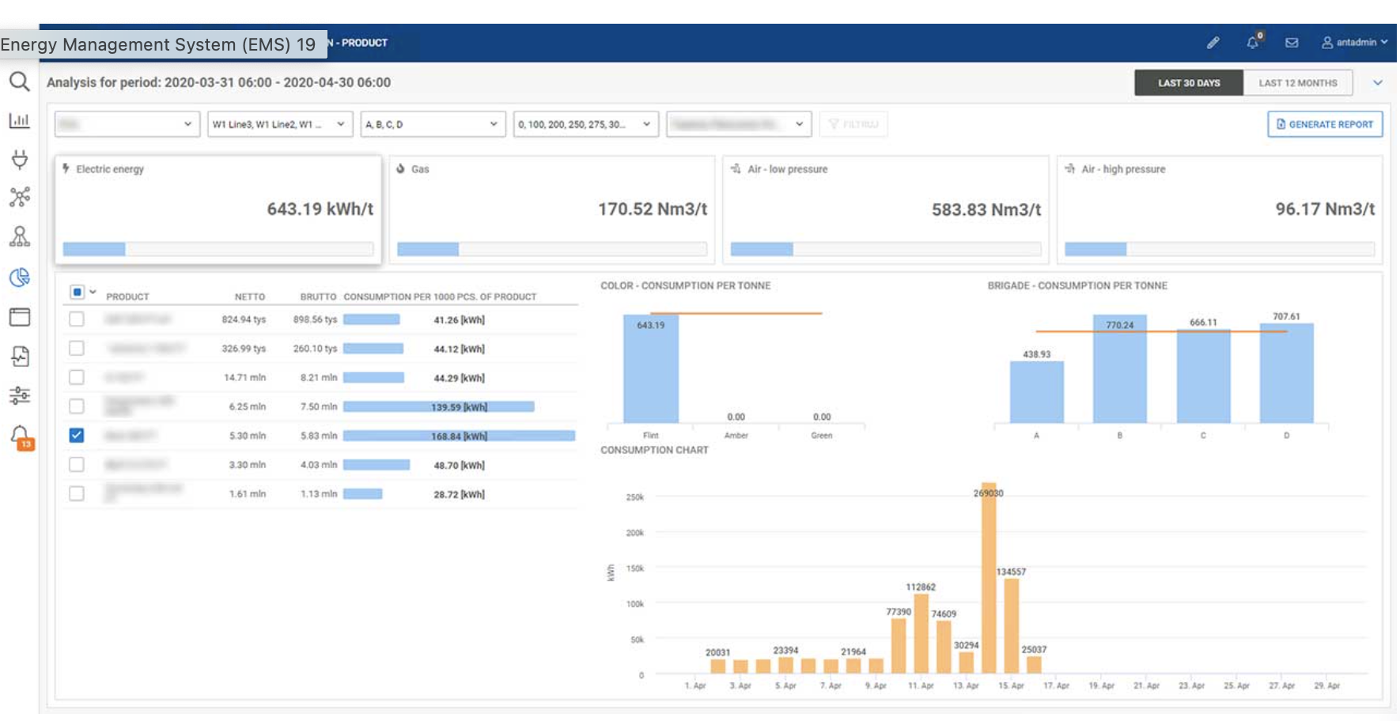Uncheck the selected product row checkbox
This screenshot has height=721, width=1400.
tap(76, 436)
